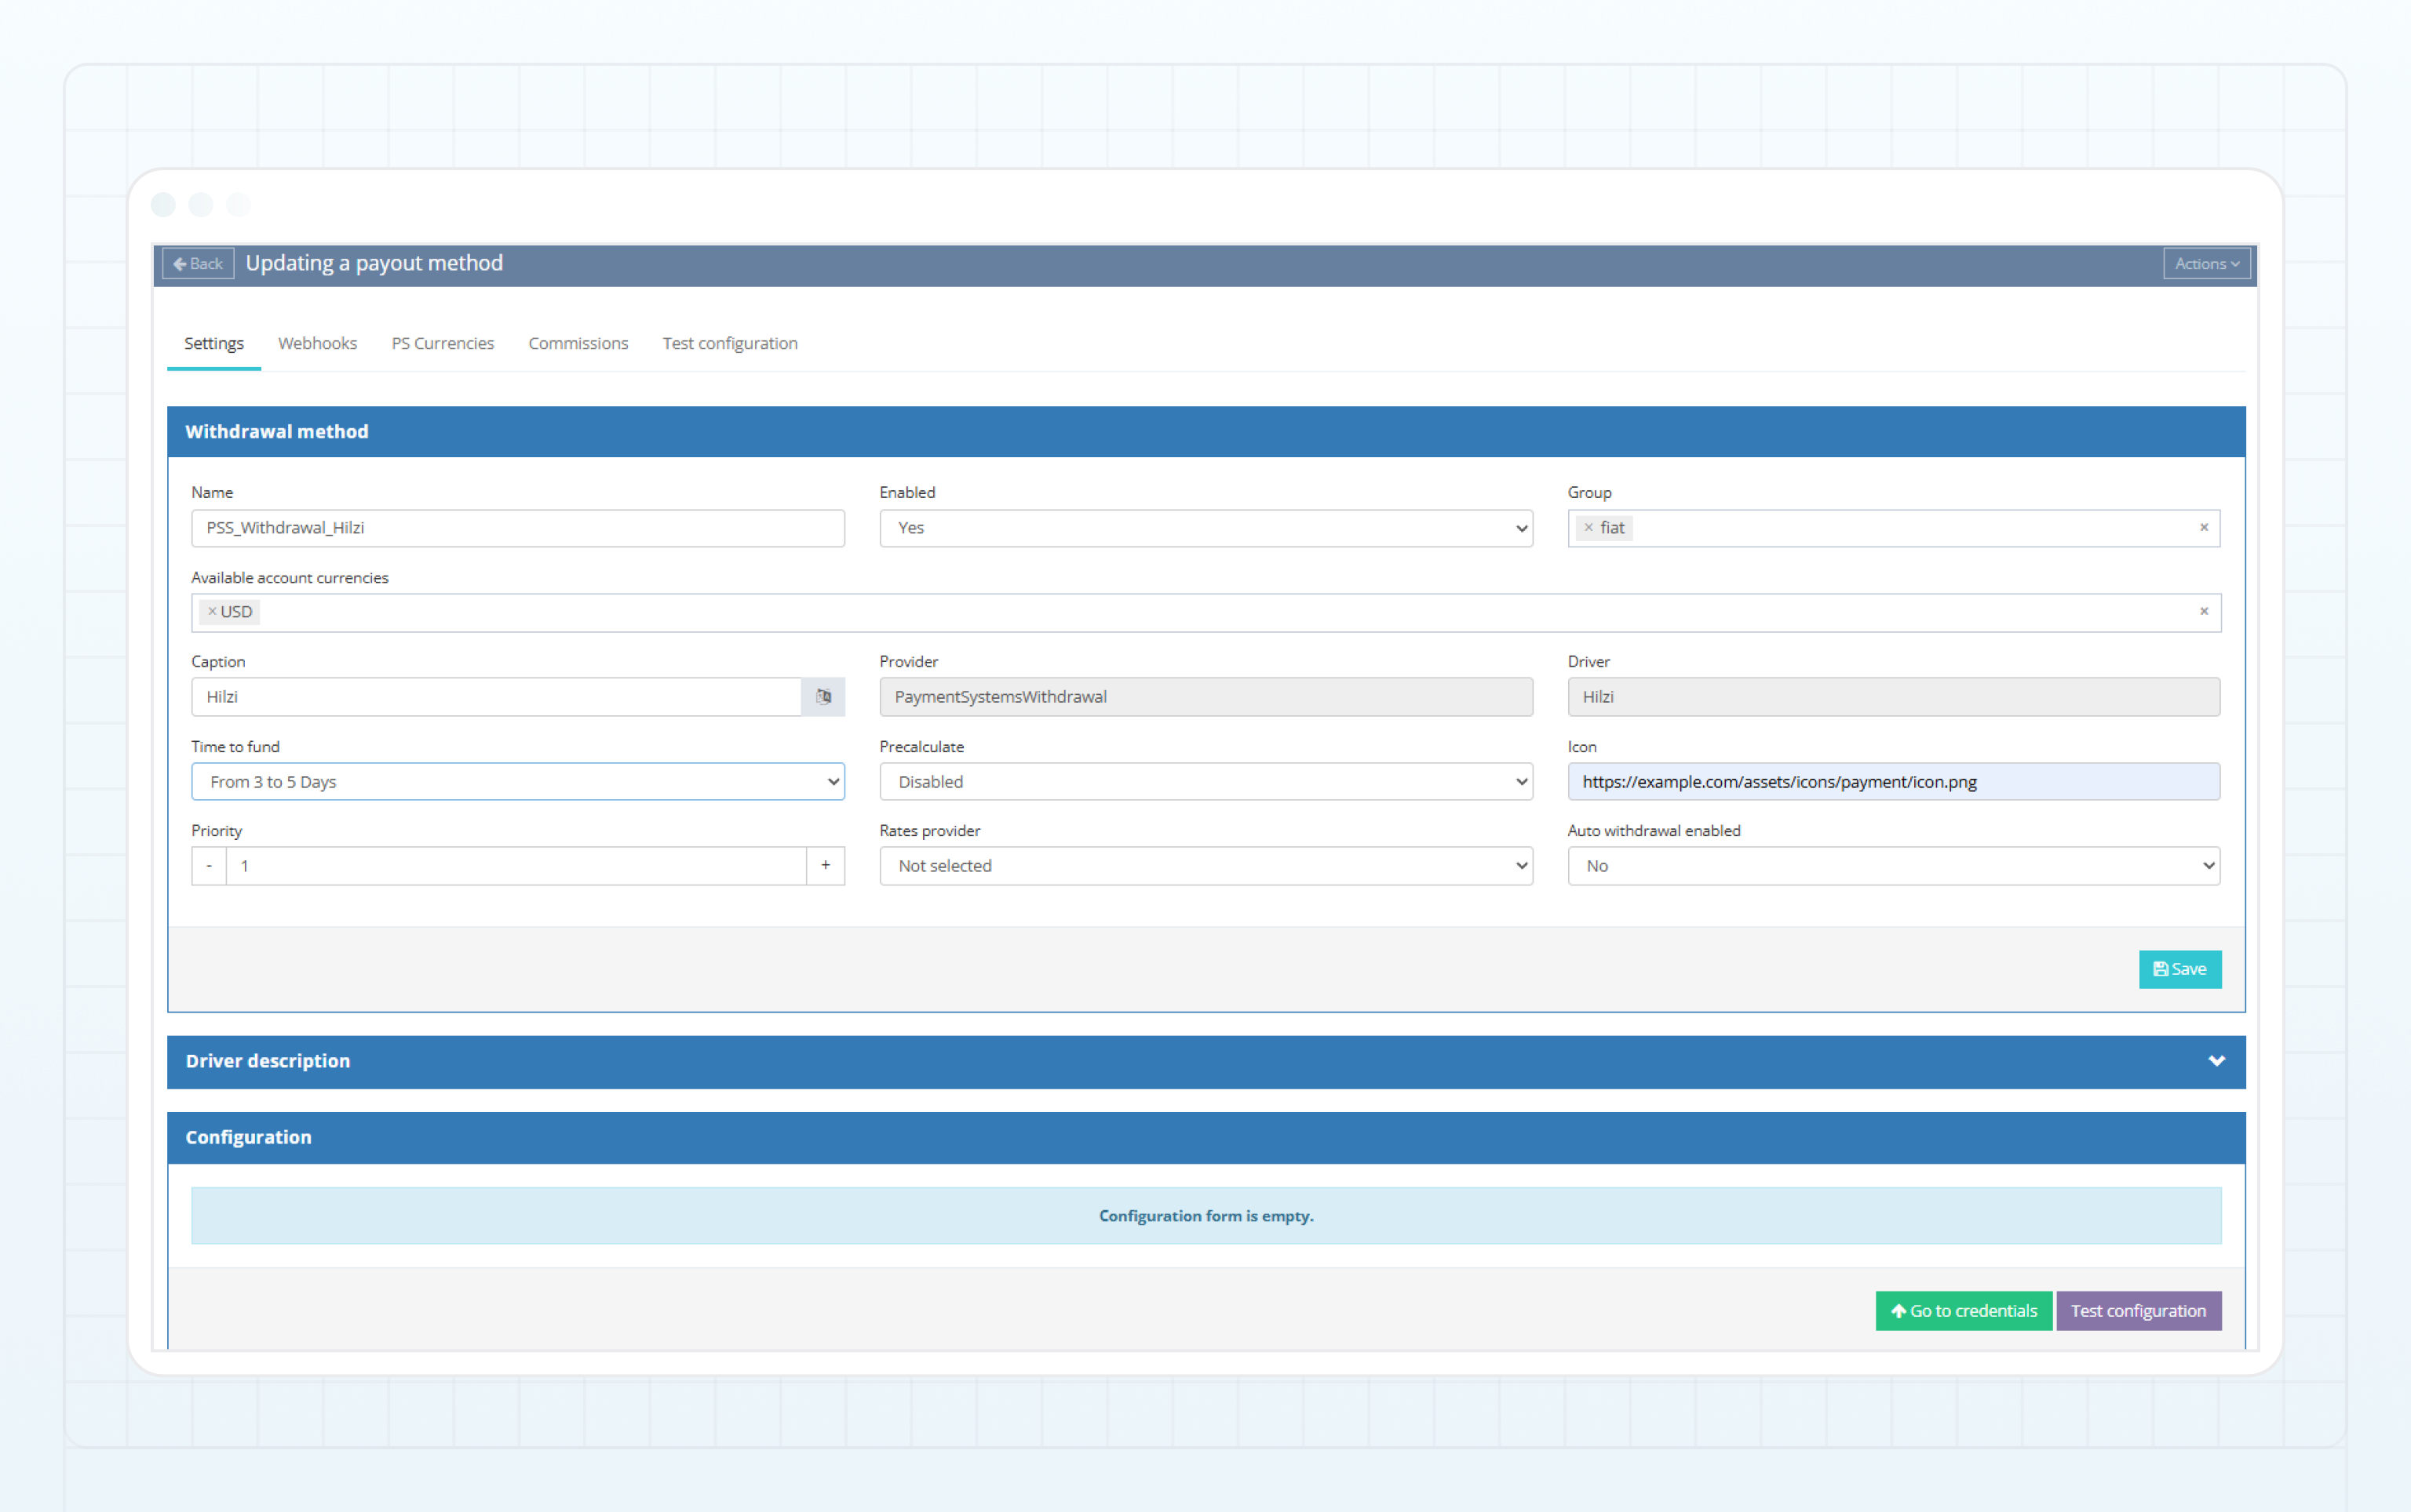The image size is (2411, 1512).
Task: Open the Rates provider dropdown
Action: click(x=1206, y=866)
